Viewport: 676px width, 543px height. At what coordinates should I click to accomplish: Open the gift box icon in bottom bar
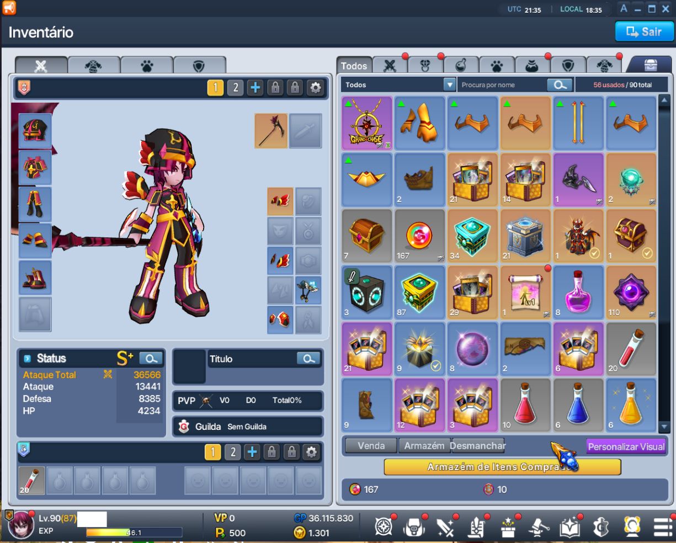(x=508, y=528)
